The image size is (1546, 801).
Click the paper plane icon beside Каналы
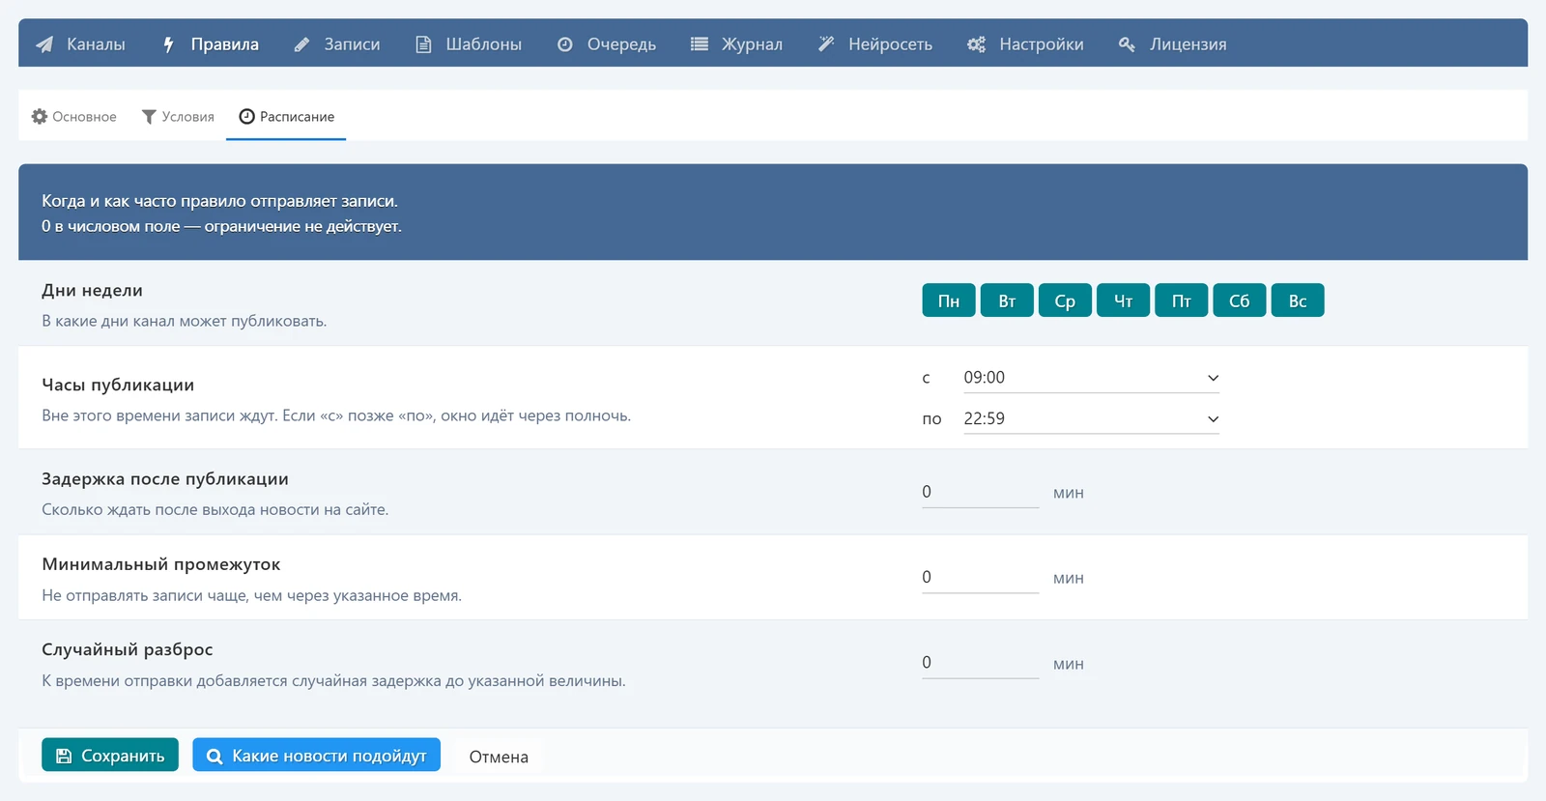44,44
